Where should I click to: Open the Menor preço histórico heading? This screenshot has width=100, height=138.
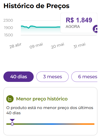click(42, 99)
